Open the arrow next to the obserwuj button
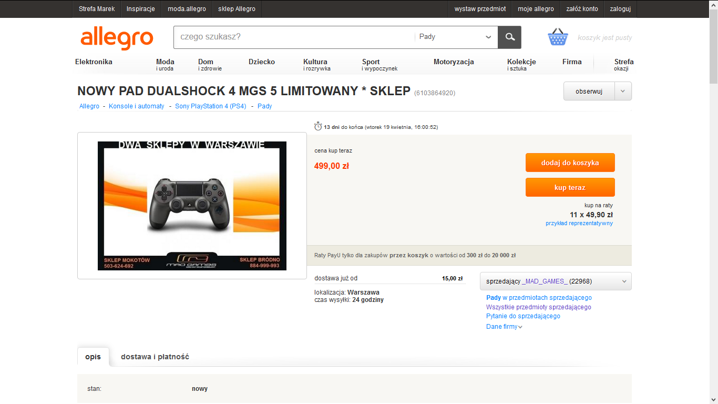The width and height of the screenshot is (718, 404). click(622, 91)
